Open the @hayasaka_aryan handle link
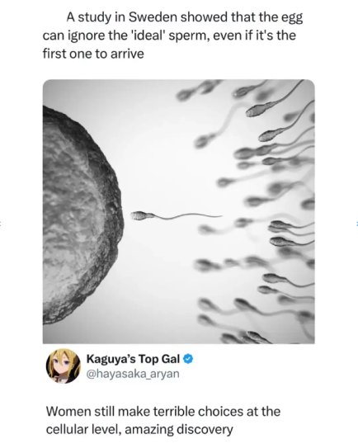The image size is (358, 448). (x=133, y=374)
